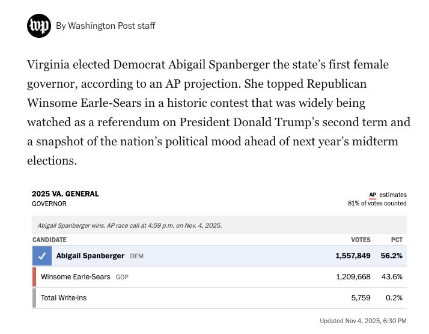The height and width of the screenshot is (334, 429).
Task: Click the Total Write-ins row label
Action: coord(64,298)
